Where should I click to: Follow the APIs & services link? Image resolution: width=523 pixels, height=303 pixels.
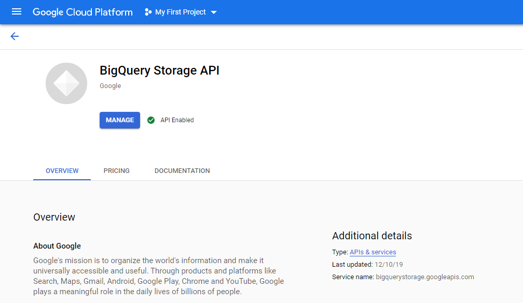[373, 252]
